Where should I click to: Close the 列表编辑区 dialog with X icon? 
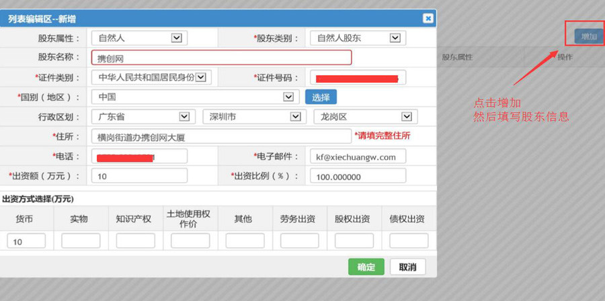[x=427, y=19]
